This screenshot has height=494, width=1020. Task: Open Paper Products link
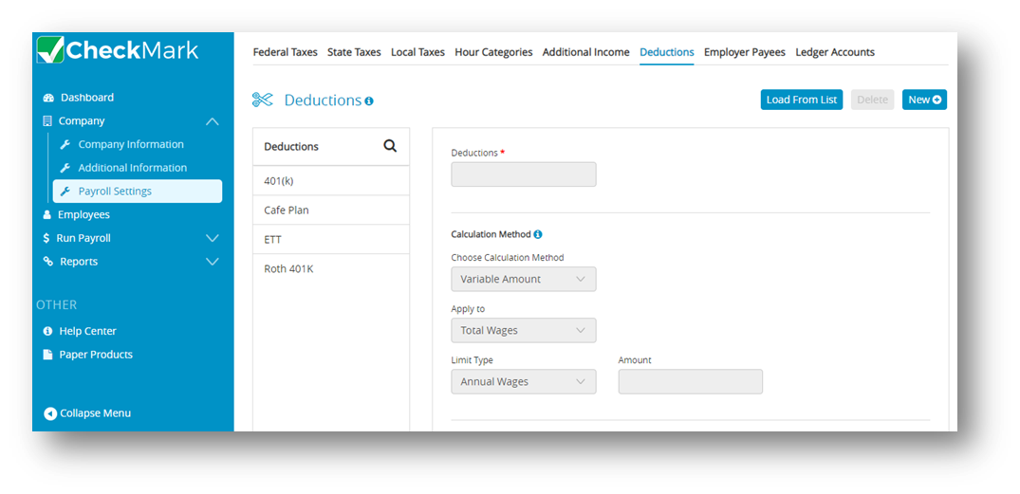96,355
